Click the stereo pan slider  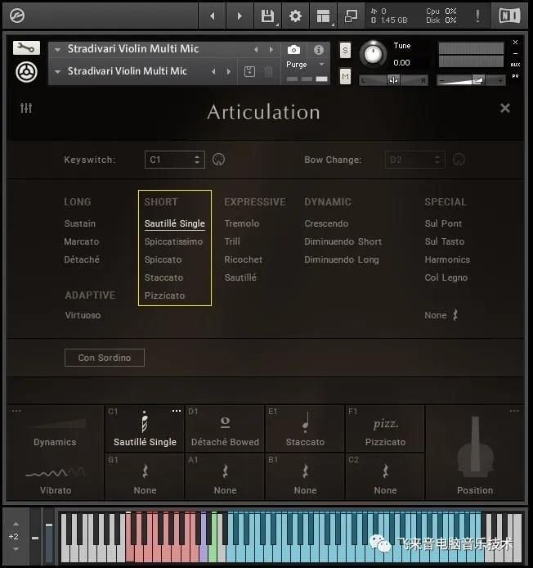394,80
